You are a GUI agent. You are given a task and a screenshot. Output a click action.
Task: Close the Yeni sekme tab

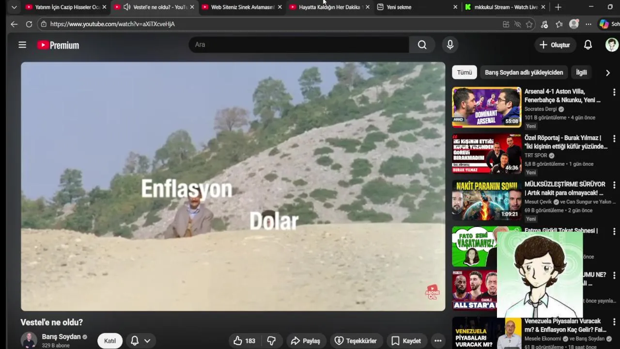point(455,7)
